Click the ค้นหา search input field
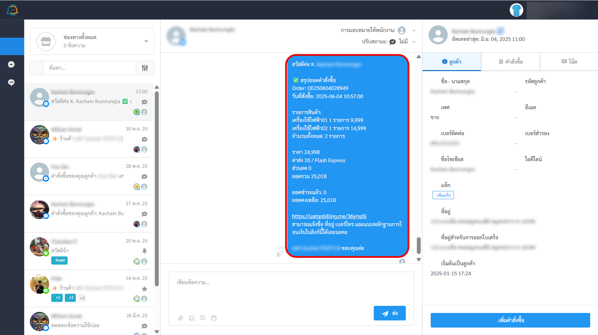This screenshot has width=598, height=335. (90, 68)
